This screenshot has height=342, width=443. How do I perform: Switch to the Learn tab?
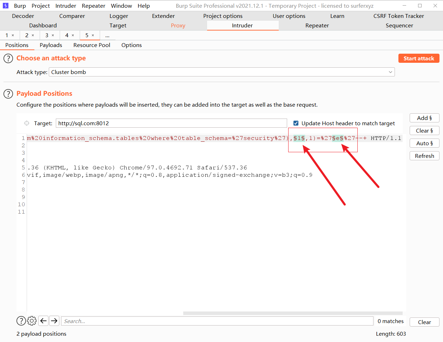(337, 16)
